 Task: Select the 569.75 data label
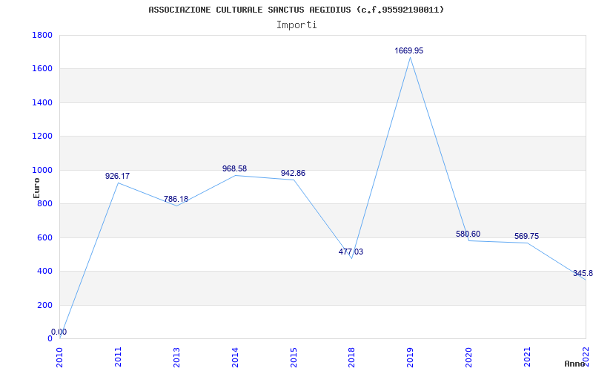(x=526, y=236)
